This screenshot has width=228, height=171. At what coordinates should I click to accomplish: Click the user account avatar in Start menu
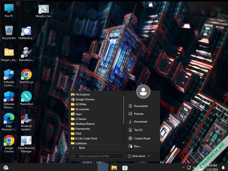click(143, 92)
